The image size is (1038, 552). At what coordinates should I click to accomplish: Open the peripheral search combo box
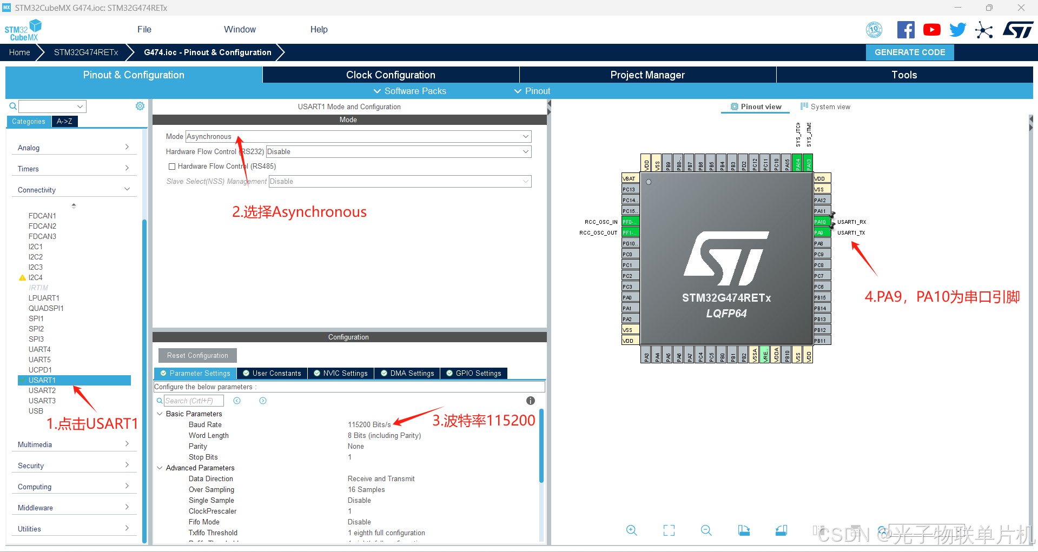pyautogui.click(x=52, y=107)
